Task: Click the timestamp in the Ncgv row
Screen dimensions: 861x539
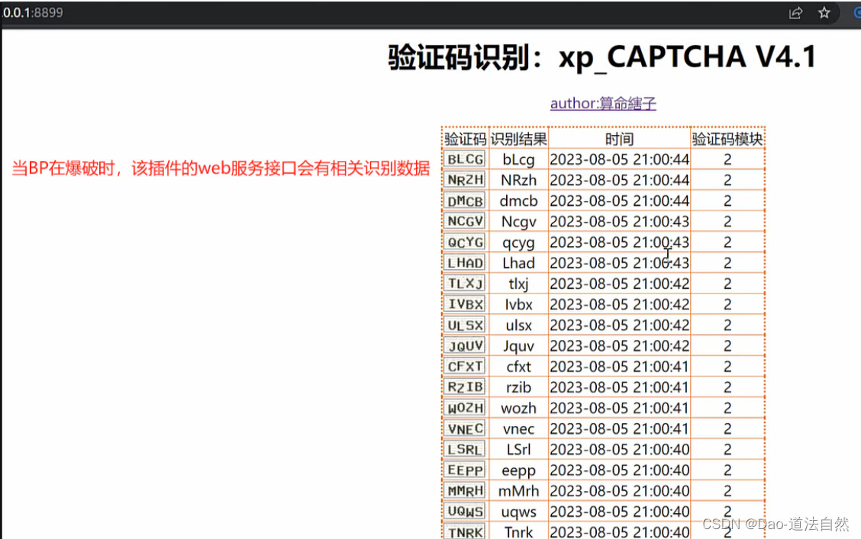Action: 619,222
